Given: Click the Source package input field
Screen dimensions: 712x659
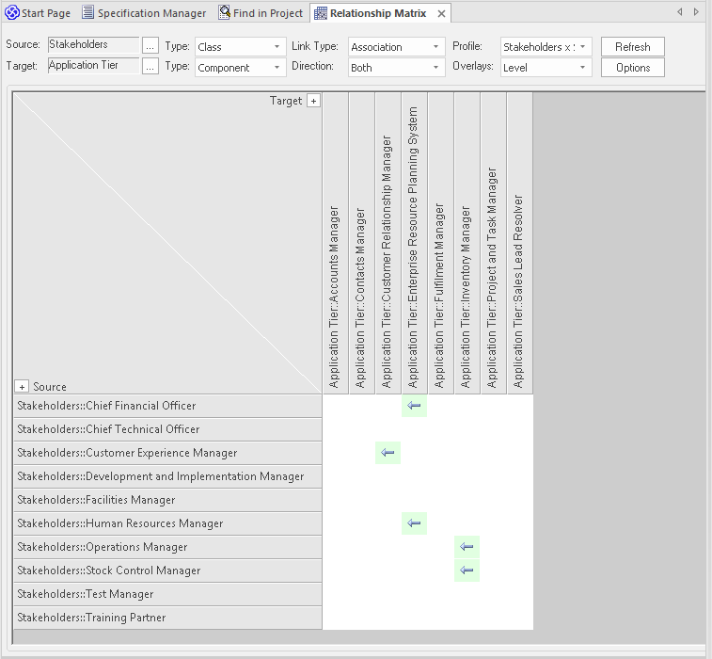Looking at the screenshot, I should pyautogui.click(x=92, y=45).
